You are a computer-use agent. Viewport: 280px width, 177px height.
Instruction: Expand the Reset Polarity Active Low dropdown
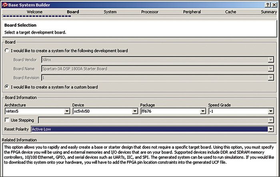point(271,129)
